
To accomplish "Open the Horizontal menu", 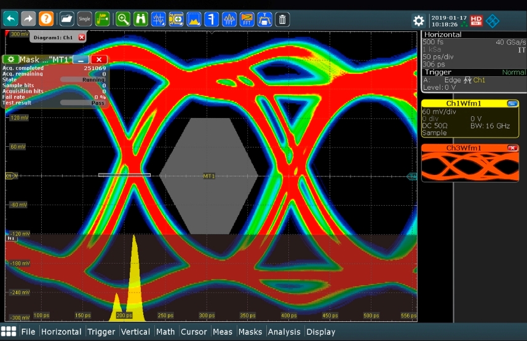I will pyautogui.click(x=61, y=332).
